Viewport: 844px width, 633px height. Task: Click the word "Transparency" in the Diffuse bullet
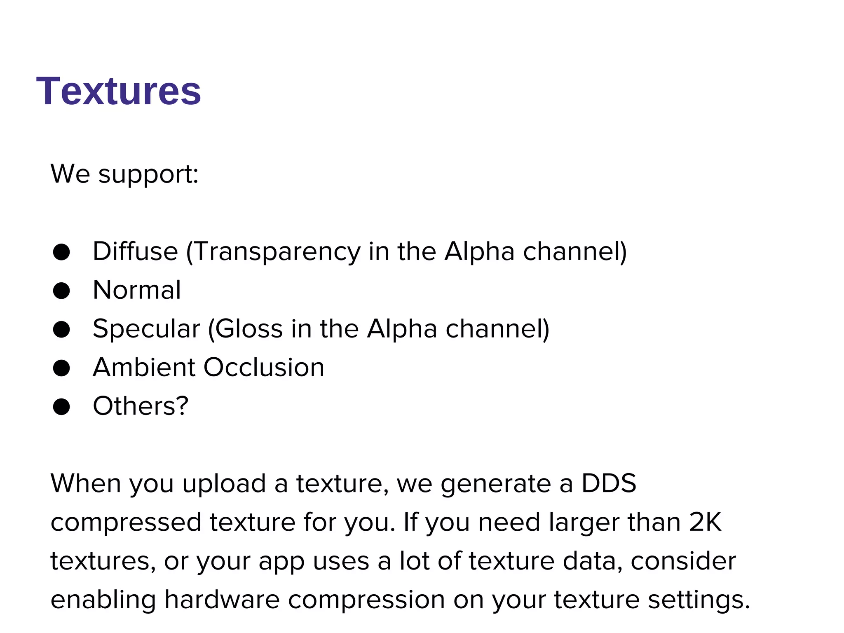[x=276, y=252]
